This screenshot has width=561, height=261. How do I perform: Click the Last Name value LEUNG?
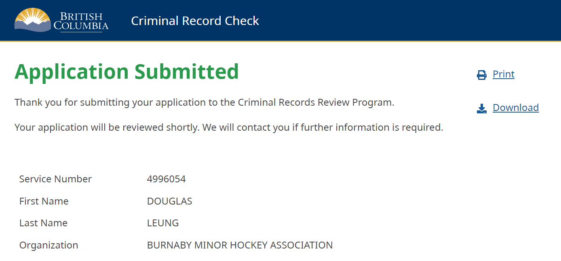162,223
